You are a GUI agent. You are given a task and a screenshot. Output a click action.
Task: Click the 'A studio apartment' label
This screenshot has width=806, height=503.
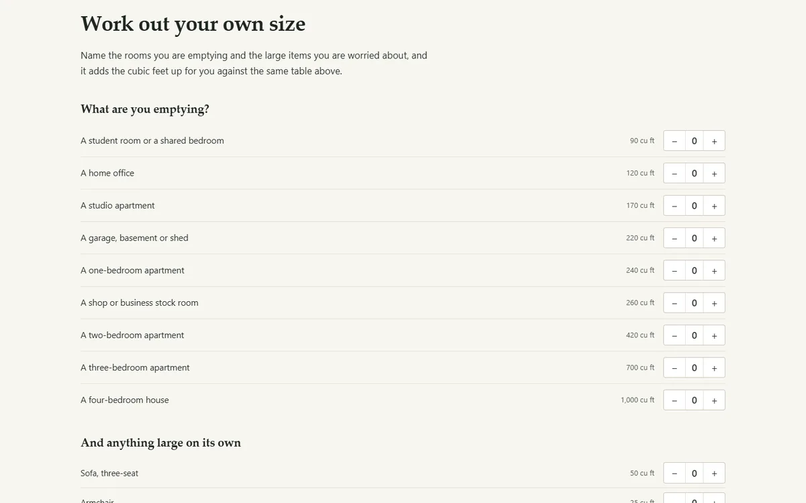click(x=118, y=206)
